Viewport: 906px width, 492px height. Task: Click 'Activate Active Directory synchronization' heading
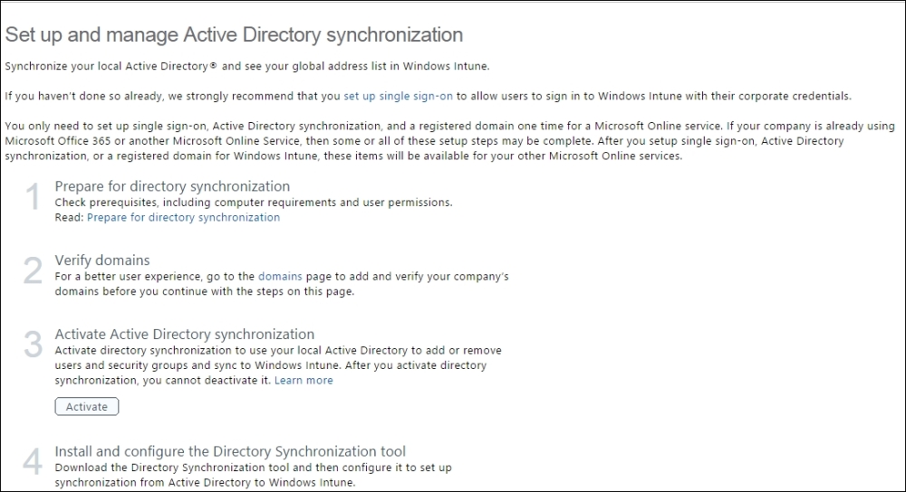(184, 334)
